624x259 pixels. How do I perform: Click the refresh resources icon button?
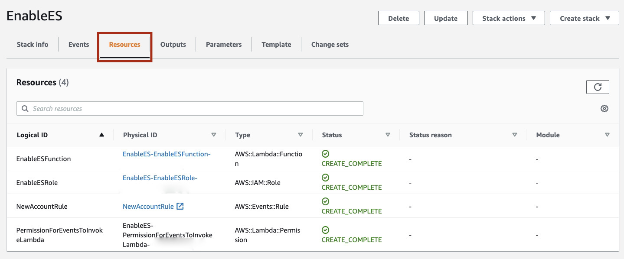pyautogui.click(x=597, y=87)
